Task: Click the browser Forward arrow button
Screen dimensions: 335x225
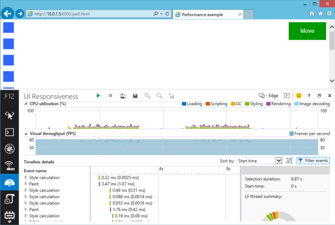Action: click(x=20, y=14)
